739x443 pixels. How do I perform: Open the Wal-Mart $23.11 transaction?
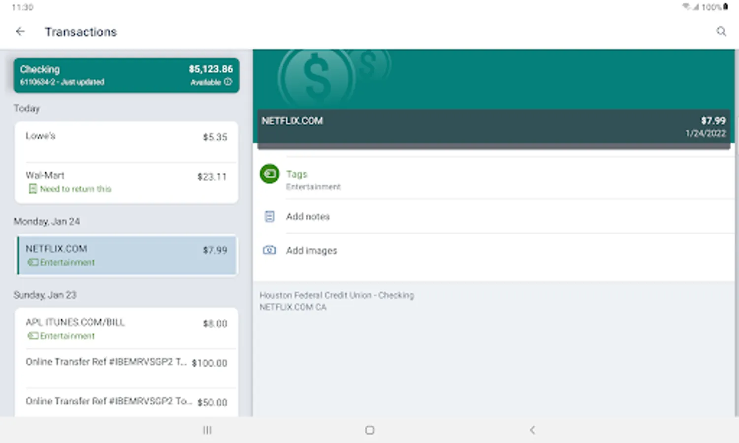click(x=127, y=183)
